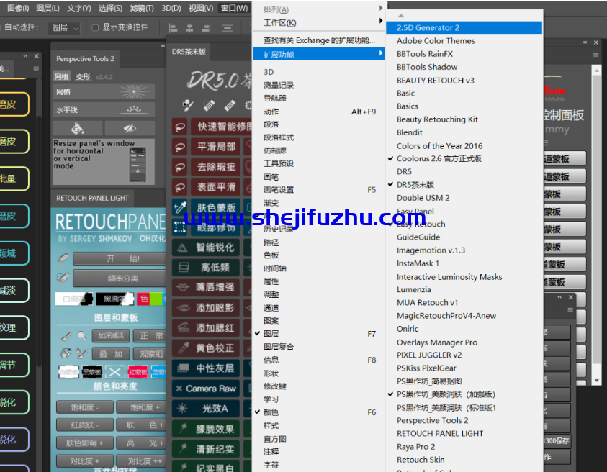Select 红蒙板 red mask swatch
Screen dimensions: 607x472
(138, 372)
